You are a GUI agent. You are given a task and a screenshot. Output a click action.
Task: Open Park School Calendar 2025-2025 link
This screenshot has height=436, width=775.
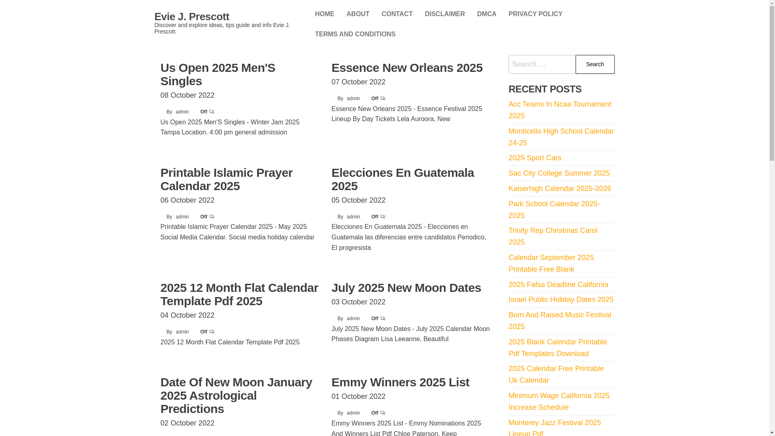pyautogui.click(x=554, y=210)
